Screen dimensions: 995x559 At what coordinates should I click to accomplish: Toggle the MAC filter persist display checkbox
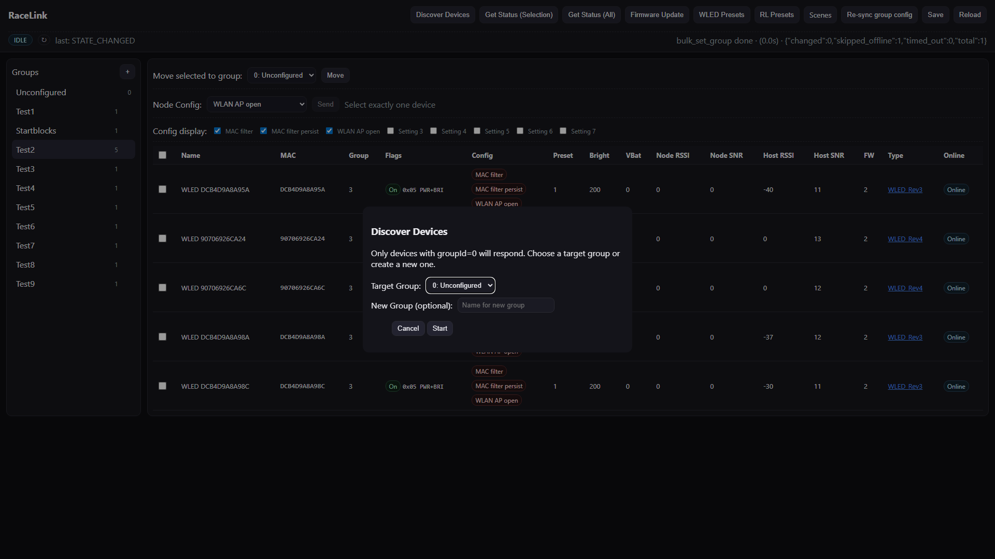coord(264,131)
